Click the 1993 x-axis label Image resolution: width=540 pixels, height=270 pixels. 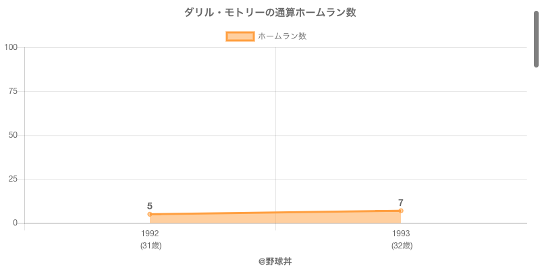[x=401, y=234]
